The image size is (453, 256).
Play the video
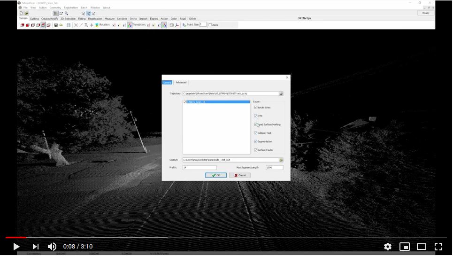(16, 247)
